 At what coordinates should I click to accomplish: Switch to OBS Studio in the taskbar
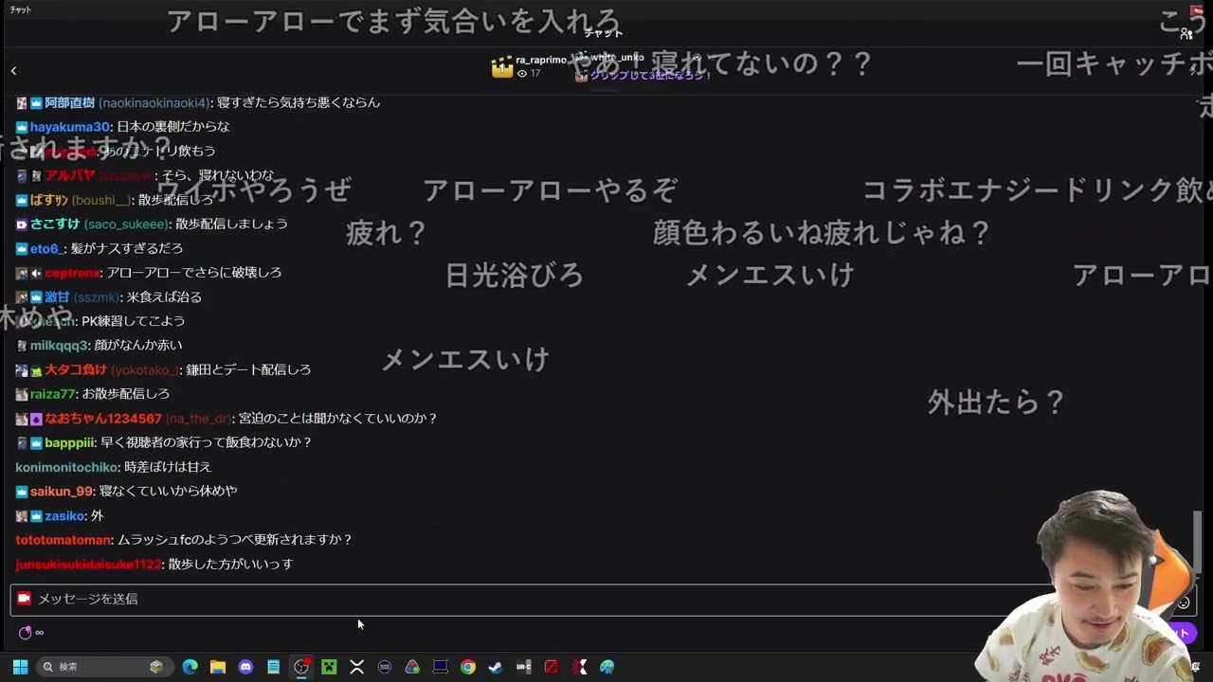[301, 667]
